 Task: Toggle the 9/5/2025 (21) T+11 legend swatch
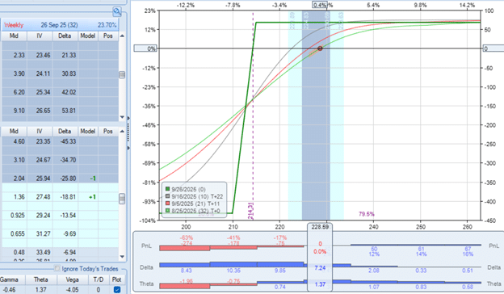point(167,204)
